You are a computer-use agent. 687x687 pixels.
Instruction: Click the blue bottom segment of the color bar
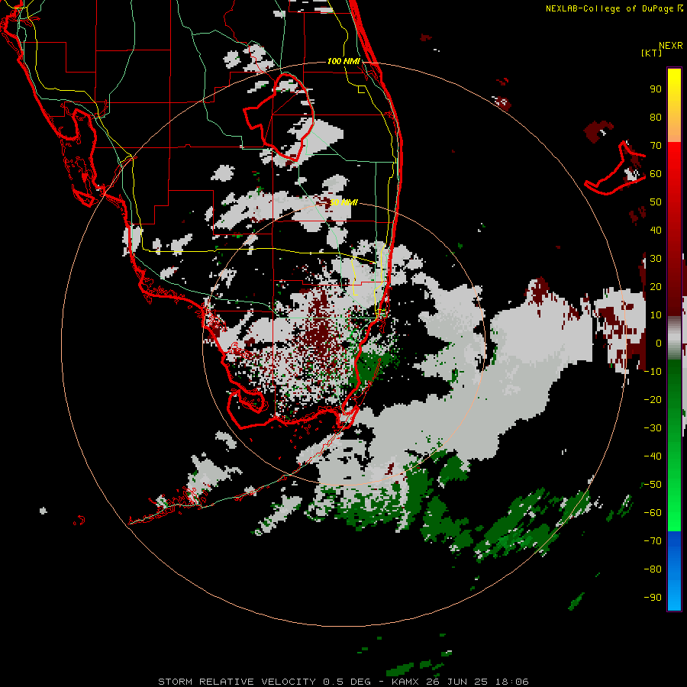[x=674, y=571]
